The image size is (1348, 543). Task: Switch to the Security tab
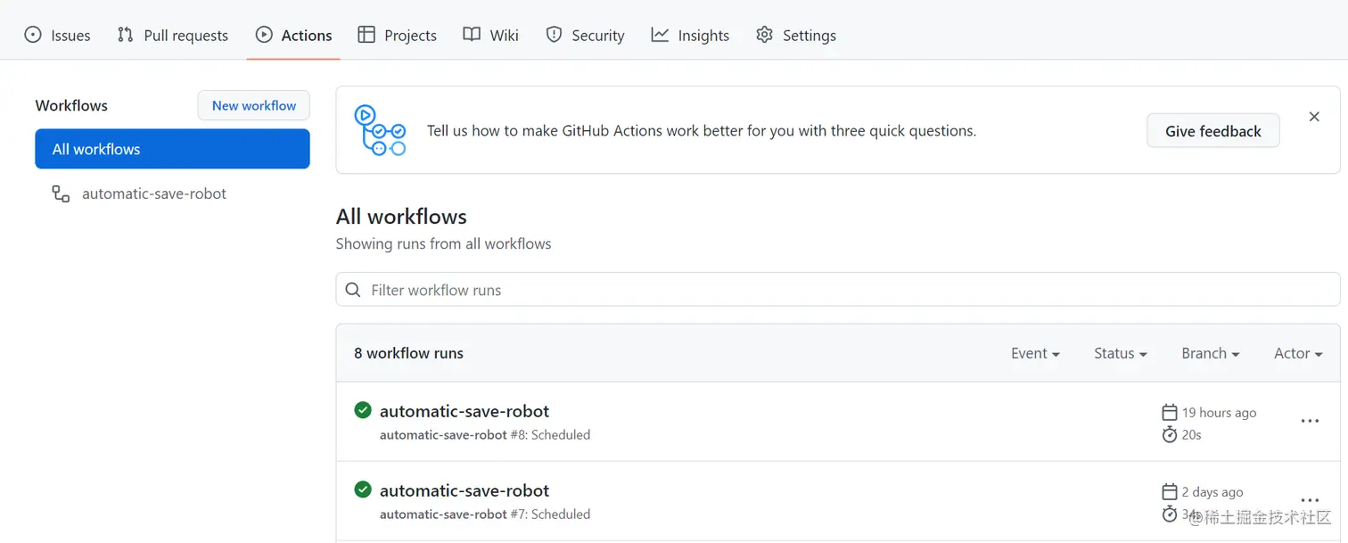click(585, 36)
